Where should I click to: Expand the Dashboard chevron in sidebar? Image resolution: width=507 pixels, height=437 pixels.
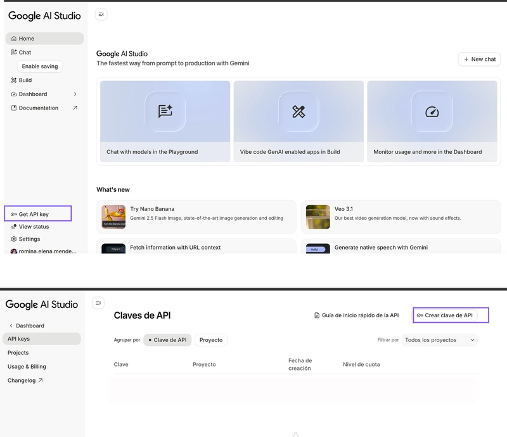pyautogui.click(x=75, y=94)
